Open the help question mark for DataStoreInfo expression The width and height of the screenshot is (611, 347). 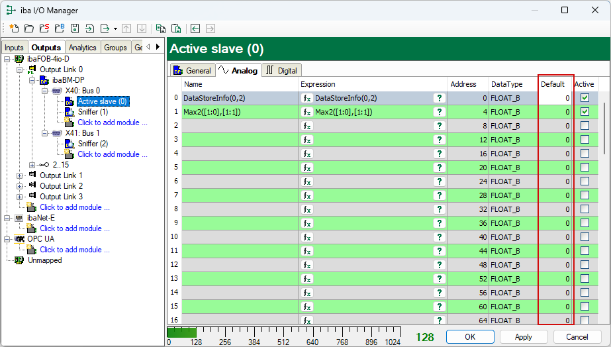tap(439, 98)
